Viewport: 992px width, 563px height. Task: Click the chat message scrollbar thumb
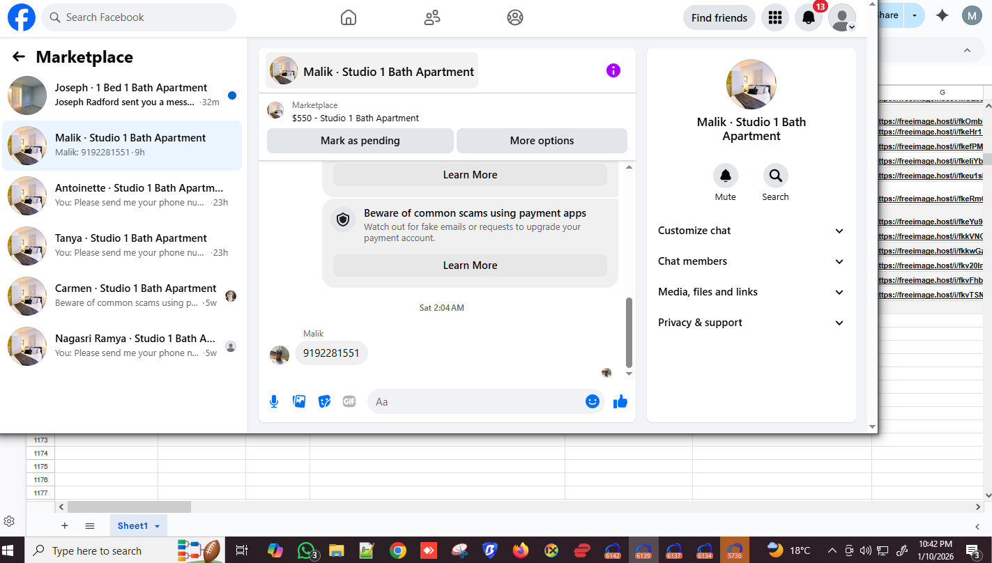[629, 333]
